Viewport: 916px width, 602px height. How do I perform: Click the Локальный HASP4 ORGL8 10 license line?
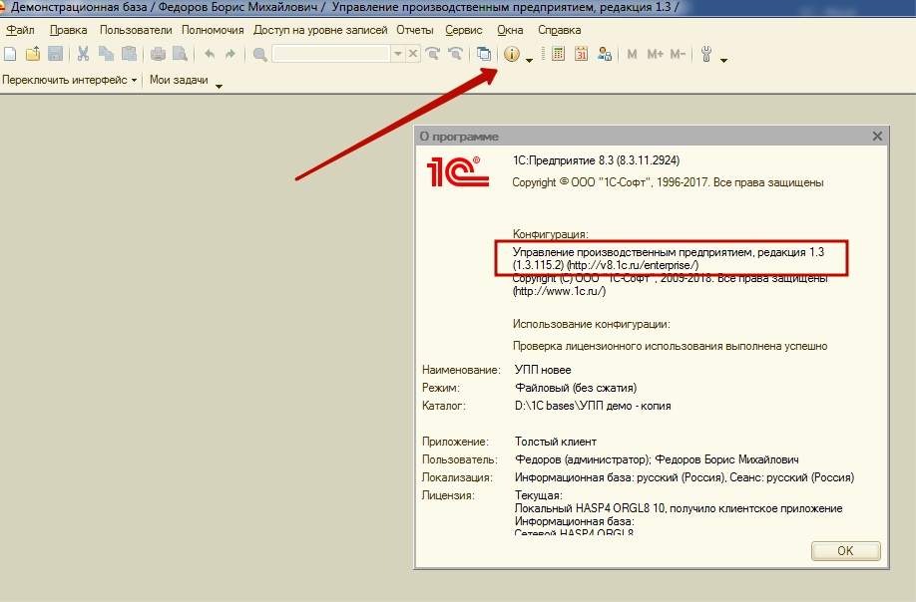(x=679, y=508)
